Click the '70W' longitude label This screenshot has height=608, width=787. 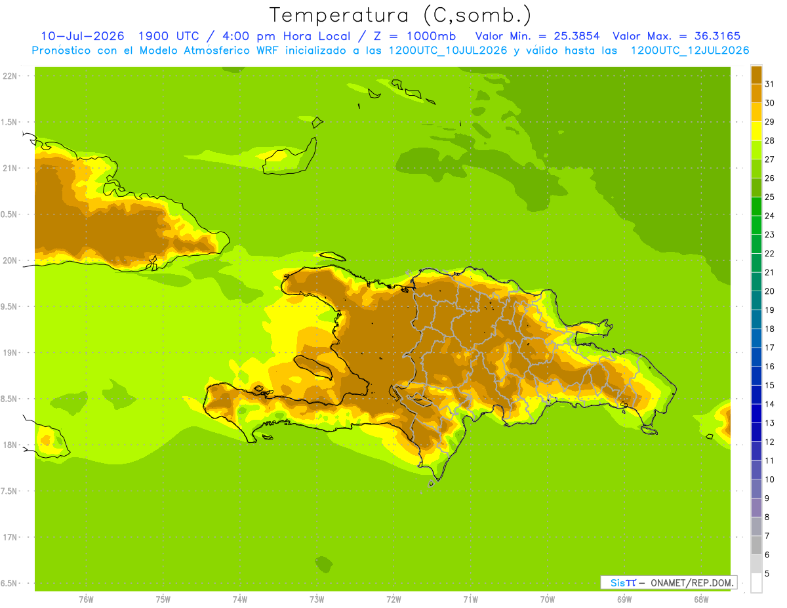click(548, 599)
